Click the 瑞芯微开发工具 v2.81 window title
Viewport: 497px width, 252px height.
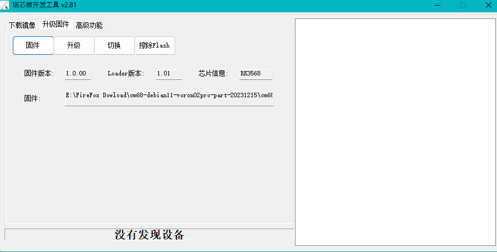pos(44,5)
